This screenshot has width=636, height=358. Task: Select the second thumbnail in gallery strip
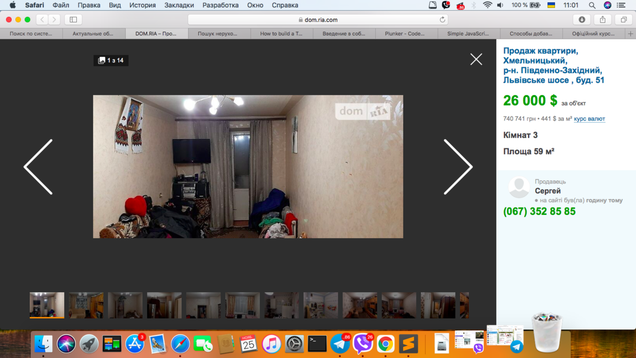[86, 305]
